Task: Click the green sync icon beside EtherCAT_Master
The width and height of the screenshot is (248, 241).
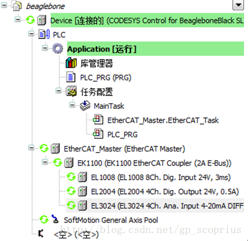Action: (44, 149)
